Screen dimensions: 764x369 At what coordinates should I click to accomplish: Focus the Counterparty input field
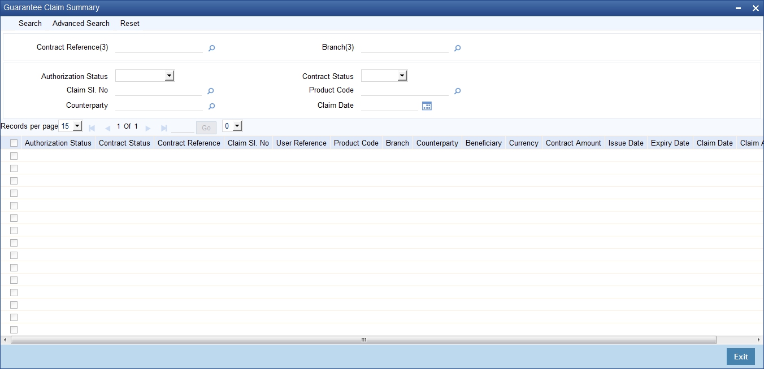coord(159,106)
